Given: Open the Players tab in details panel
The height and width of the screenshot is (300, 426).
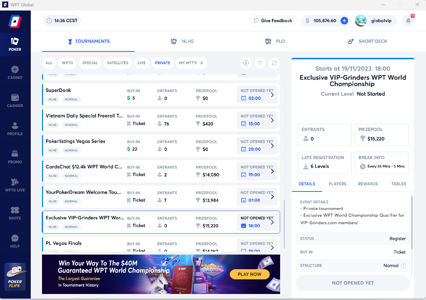Looking at the screenshot, I should click(x=337, y=184).
